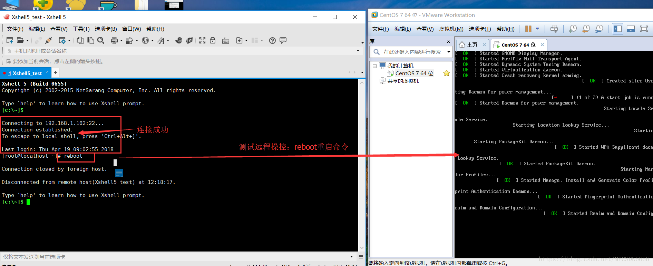
Task: Click the Copy icon in Xshell toolbar
Action: pos(80,40)
